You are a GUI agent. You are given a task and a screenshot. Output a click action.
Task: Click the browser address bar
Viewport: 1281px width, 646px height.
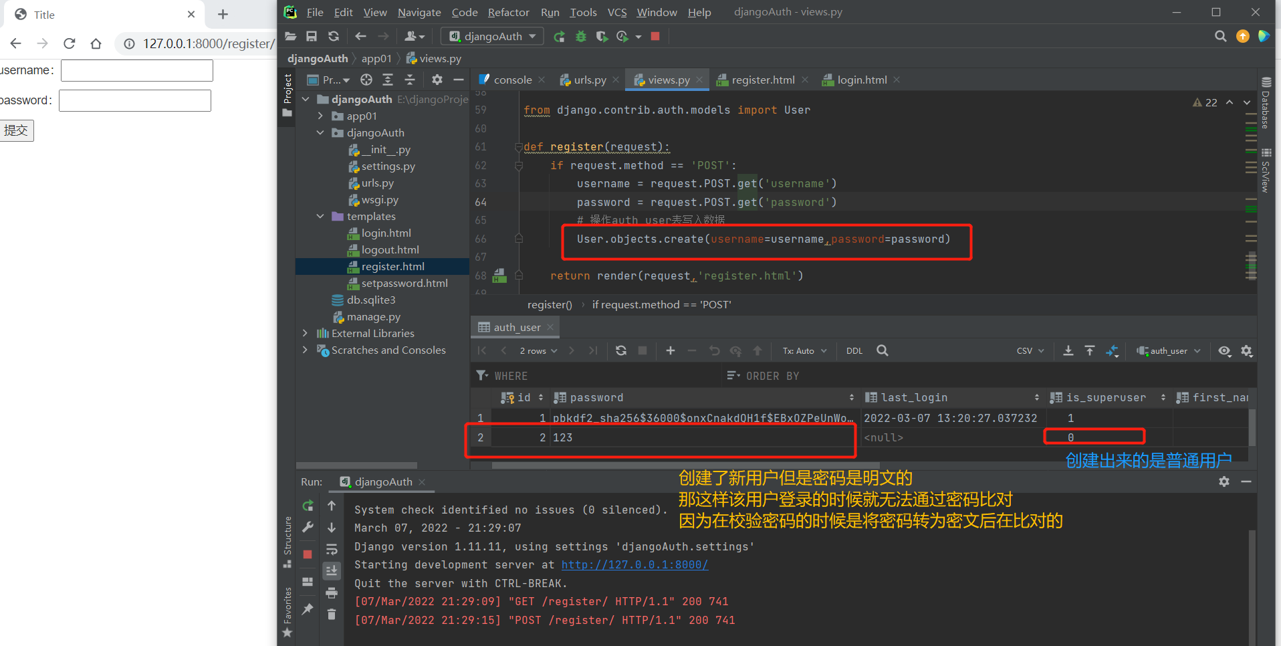197,43
